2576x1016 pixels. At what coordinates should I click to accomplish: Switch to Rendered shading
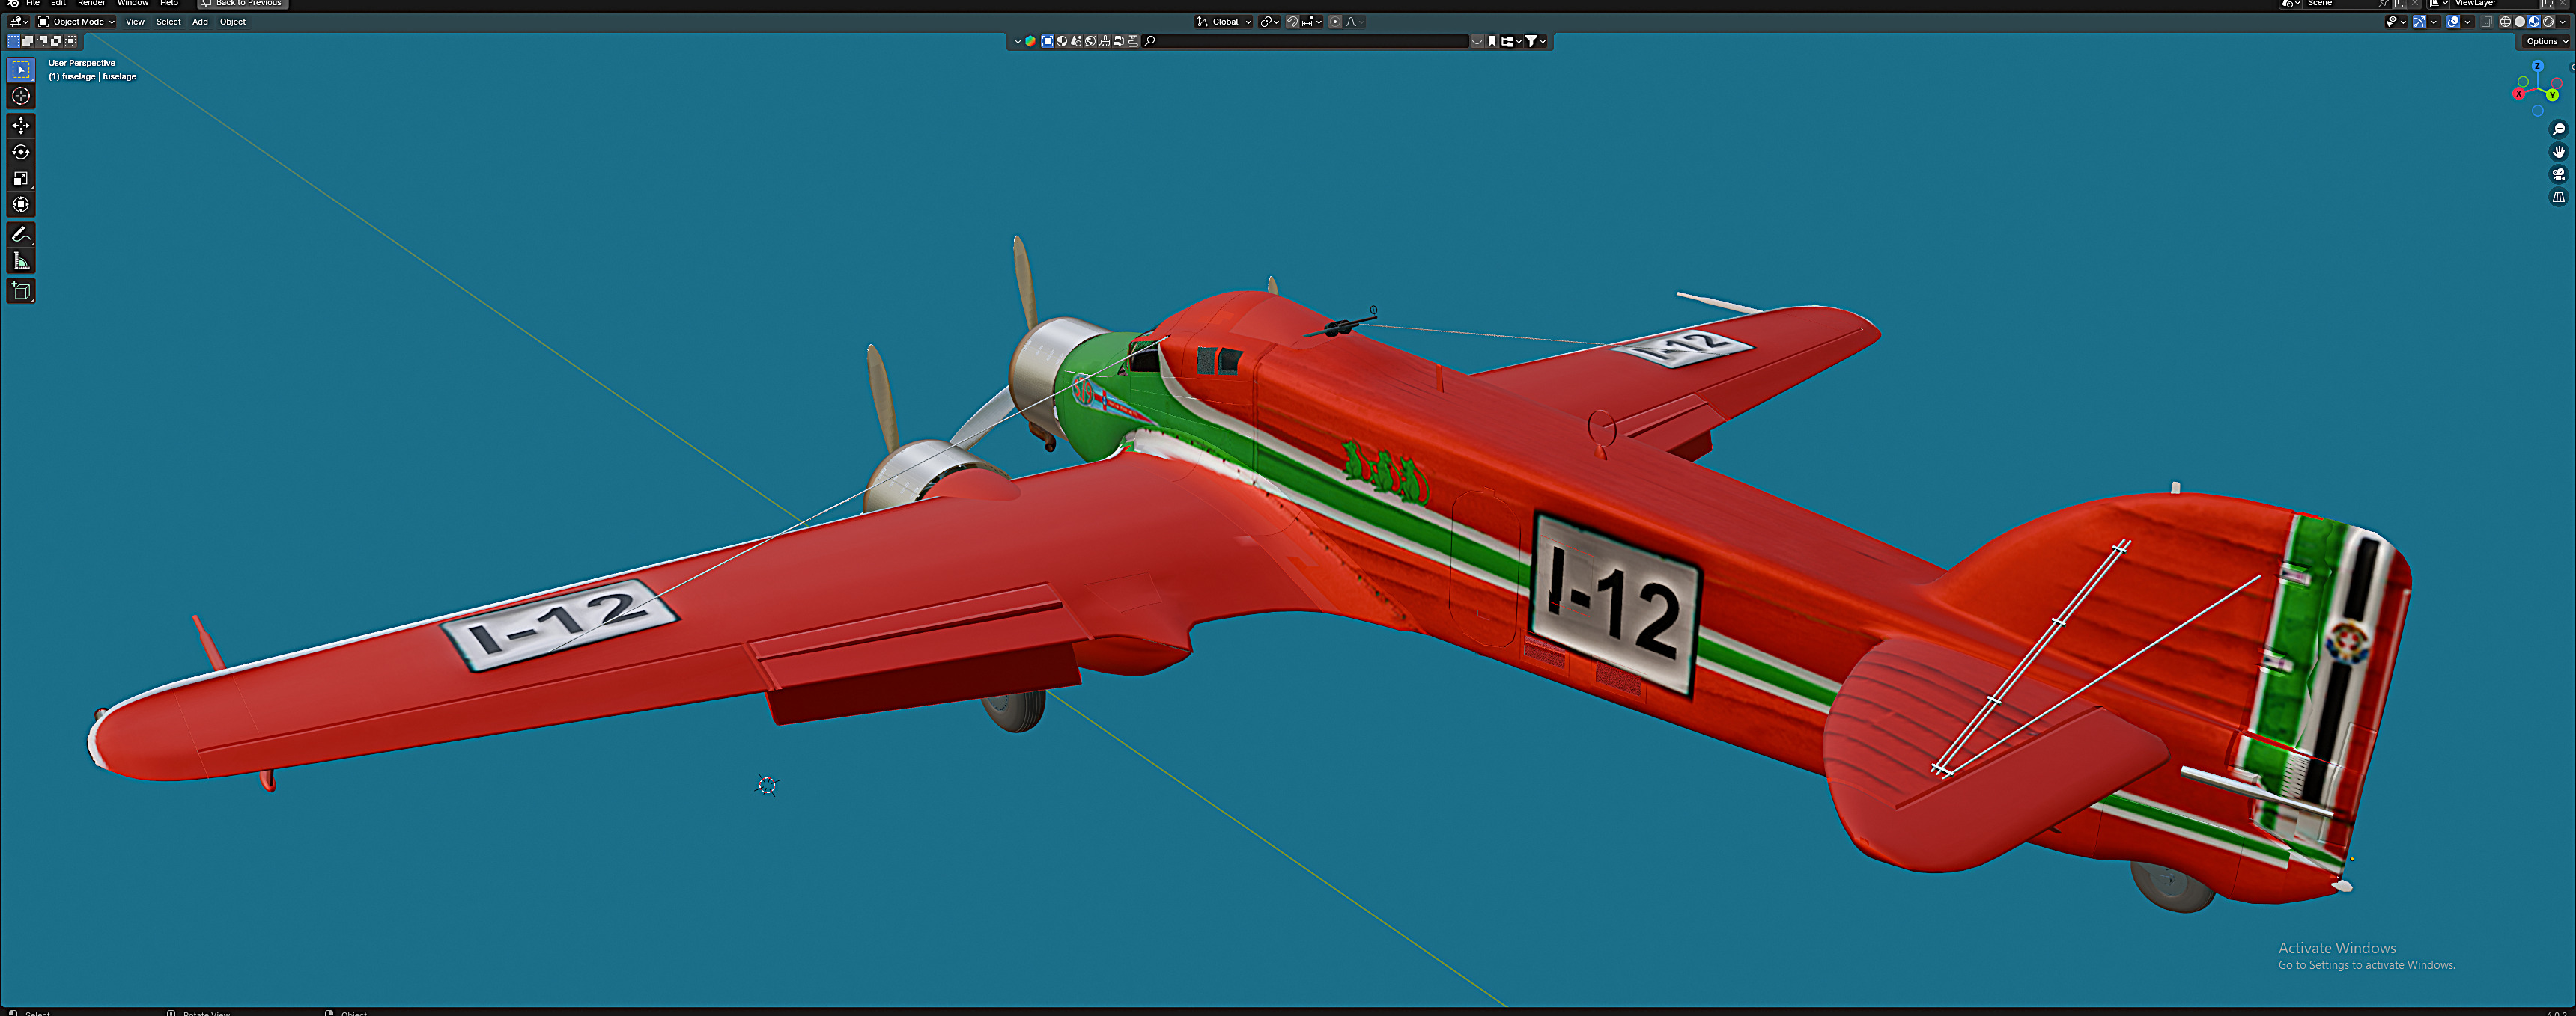click(x=2548, y=22)
